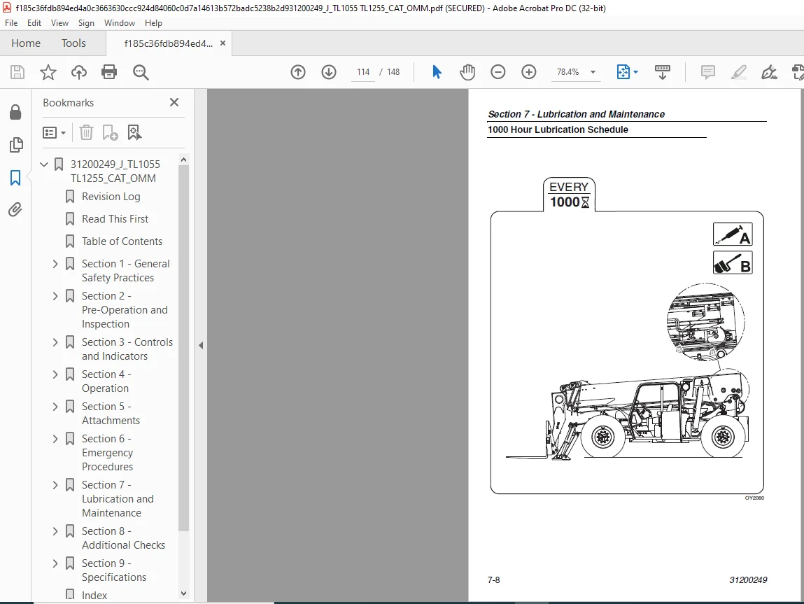Close the f185c36fdb894ed4 document tab
This screenshot has height=604, width=804.
223,43
